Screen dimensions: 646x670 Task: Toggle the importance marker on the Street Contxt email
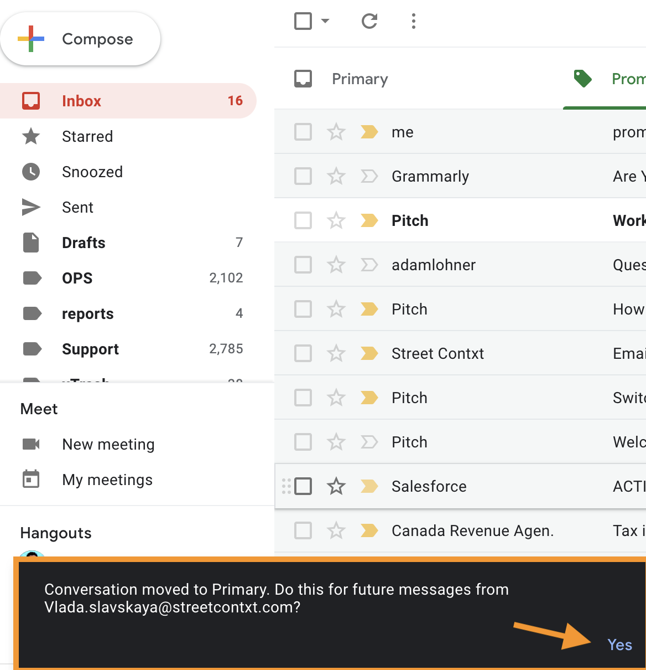[x=369, y=353]
